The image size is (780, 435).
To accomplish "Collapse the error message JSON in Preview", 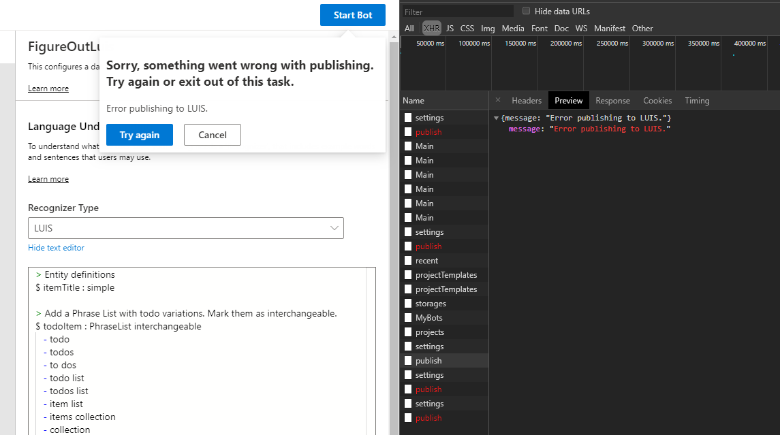I will tap(495, 117).
